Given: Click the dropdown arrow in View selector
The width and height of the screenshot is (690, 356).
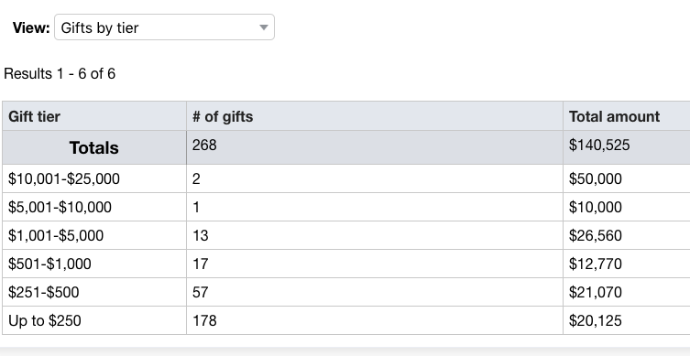Looking at the screenshot, I should click(x=264, y=27).
